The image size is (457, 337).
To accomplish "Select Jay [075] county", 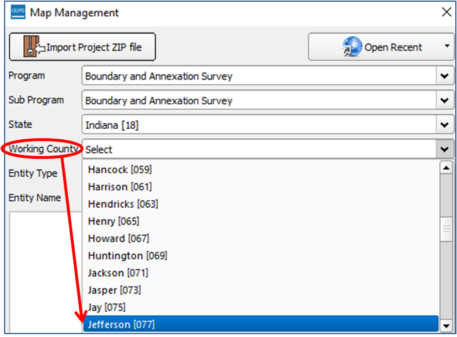I will pyautogui.click(x=261, y=307).
